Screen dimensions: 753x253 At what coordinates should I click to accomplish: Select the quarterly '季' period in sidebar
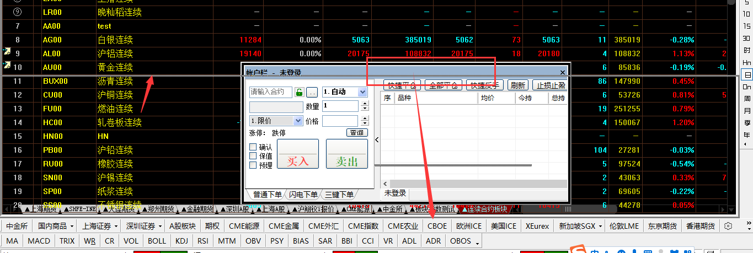(747, 123)
